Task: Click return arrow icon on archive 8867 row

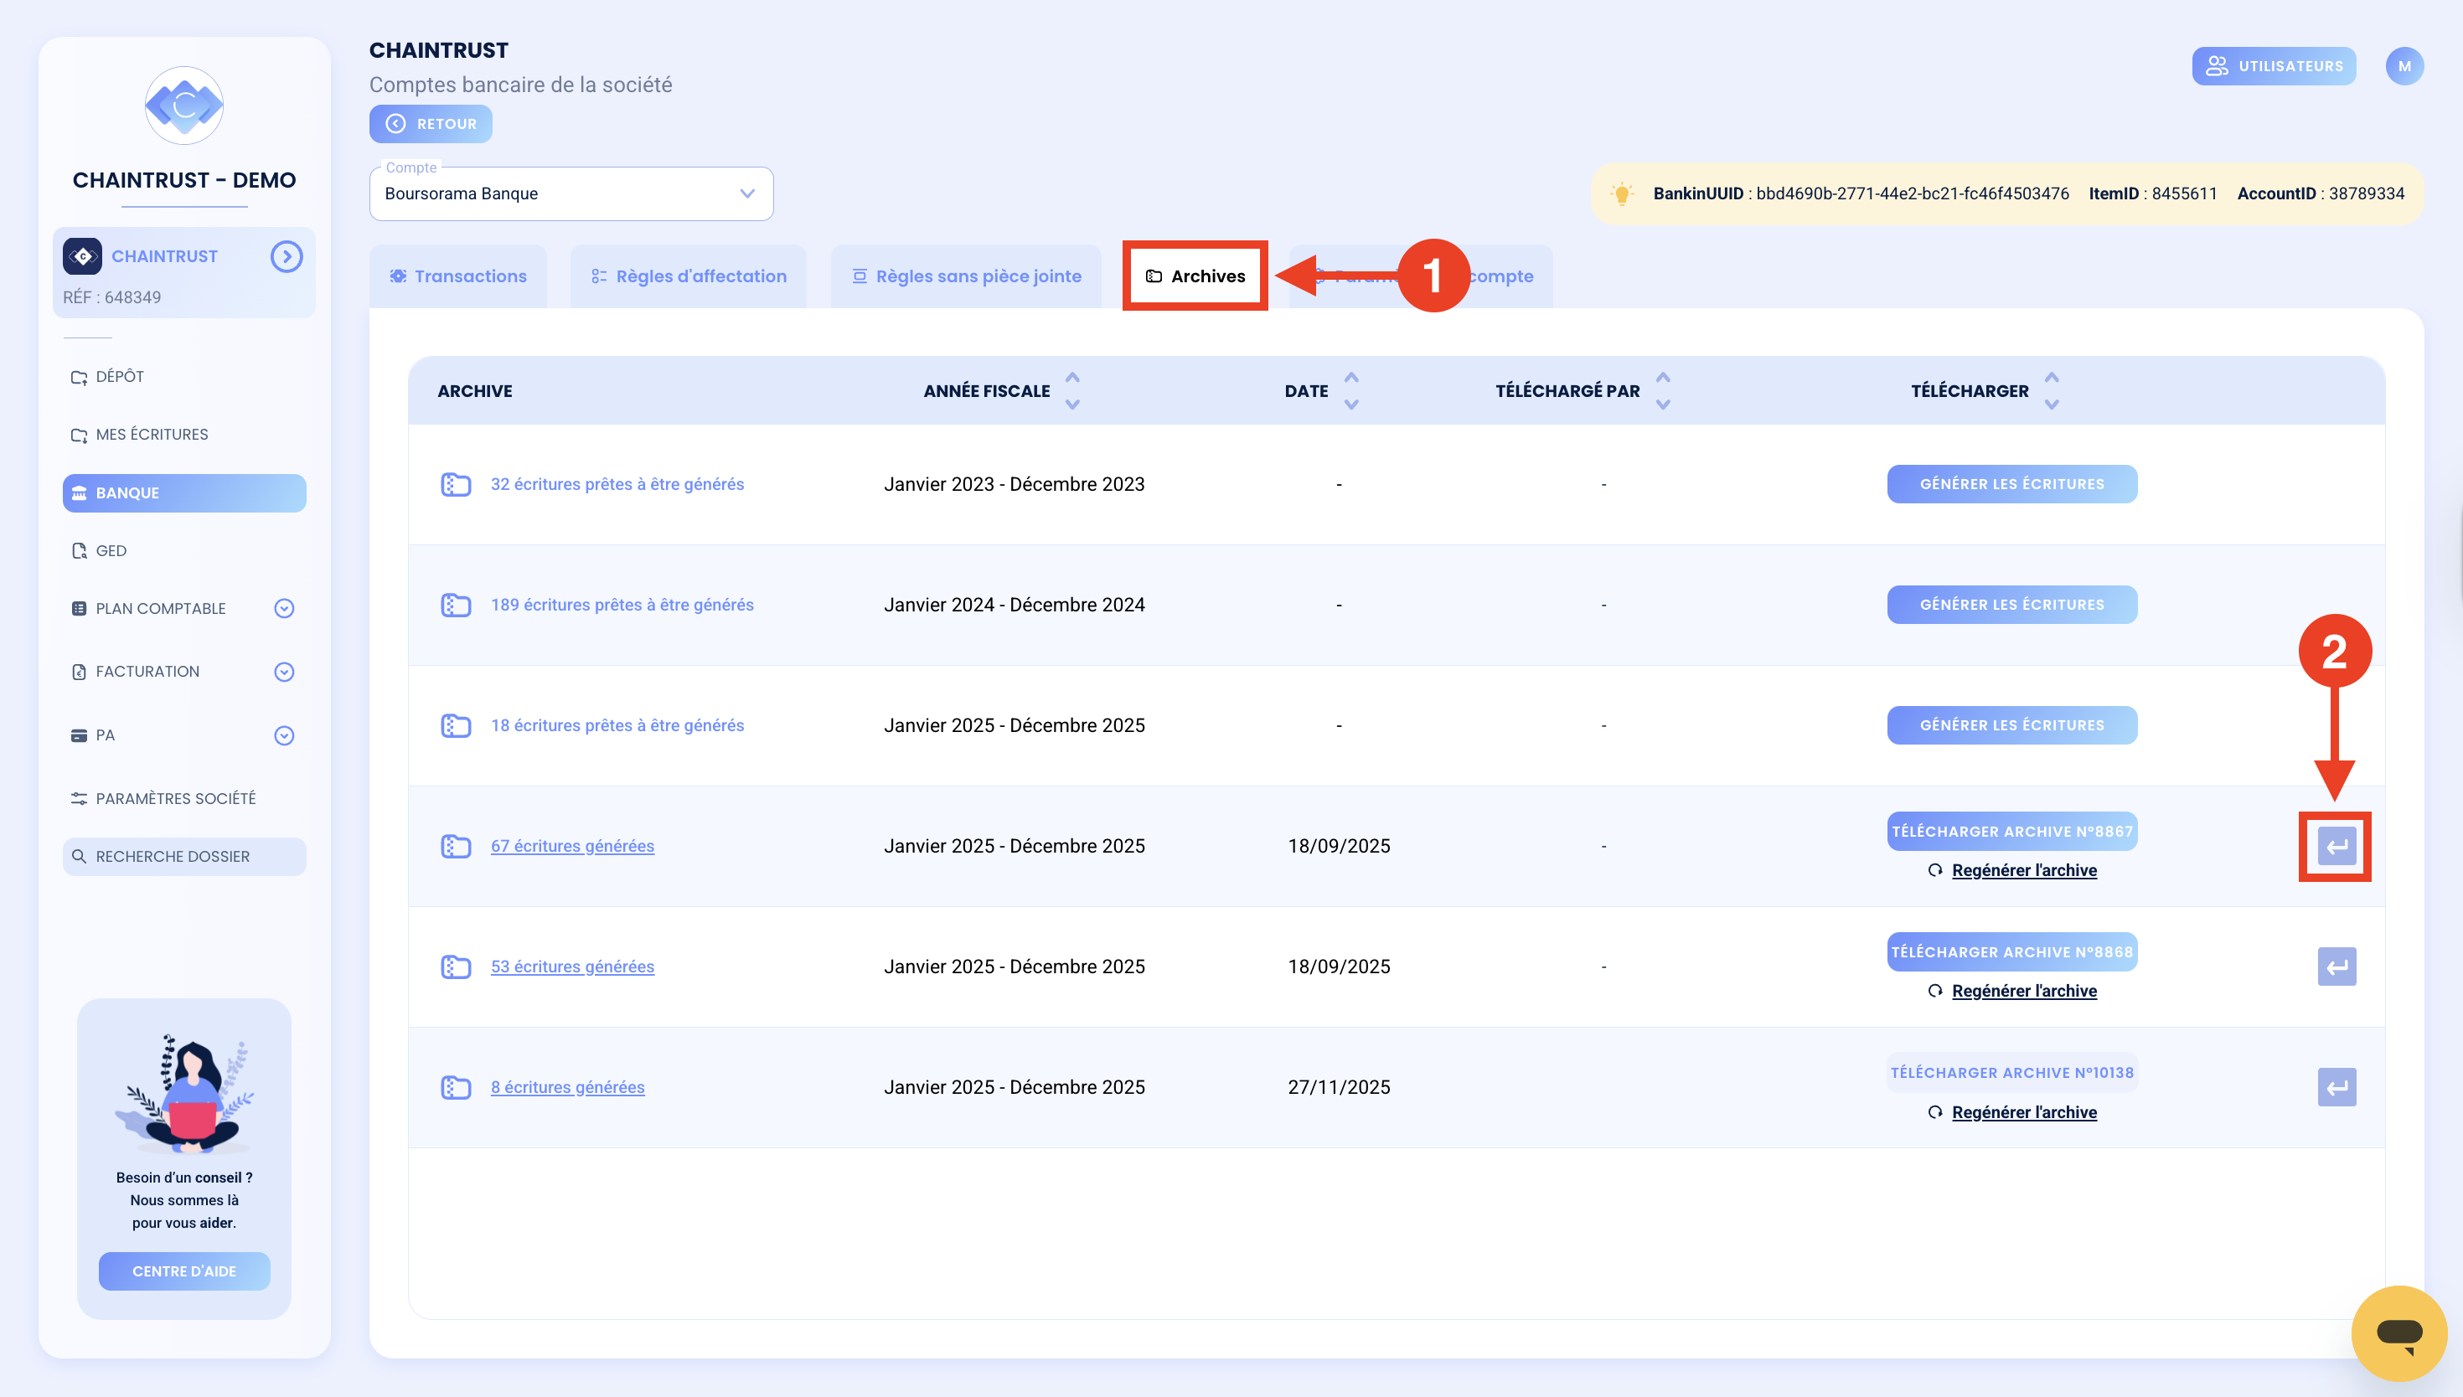Action: click(2336, 846)
